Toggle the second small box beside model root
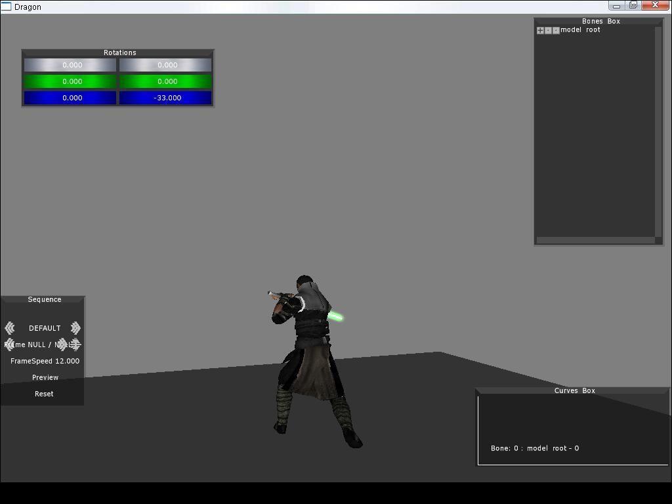This screenshot has width=672, height=504. coord(548,30)
